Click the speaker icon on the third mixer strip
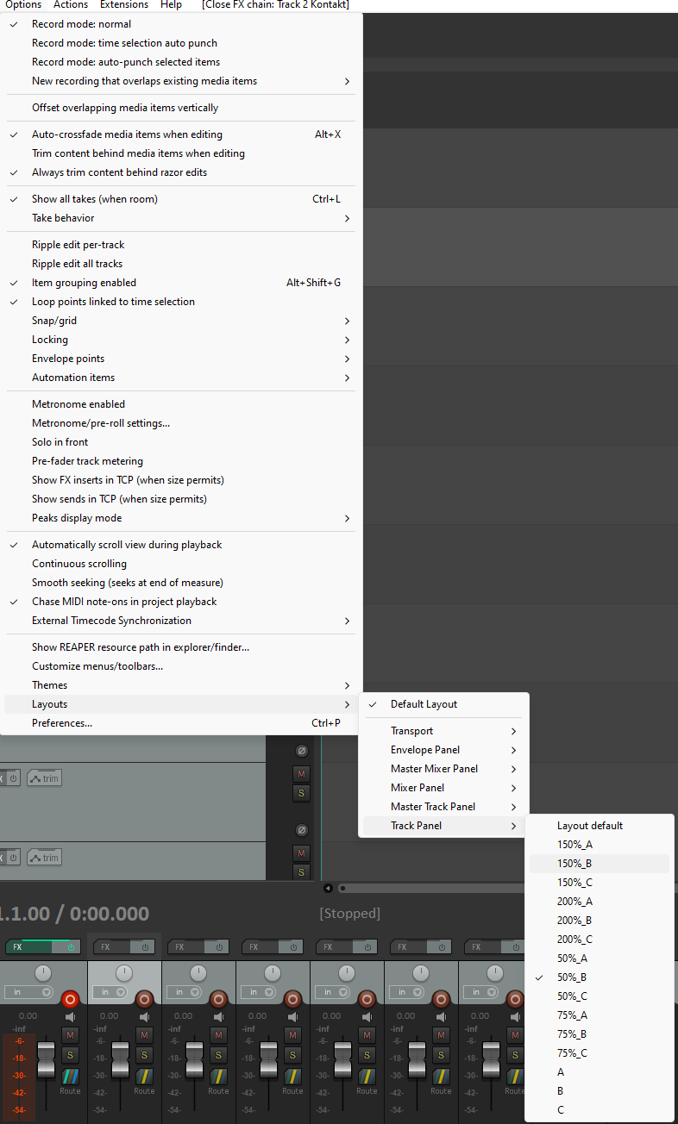The height and width of the screenshot is (1124, 678). point(219,1017)
